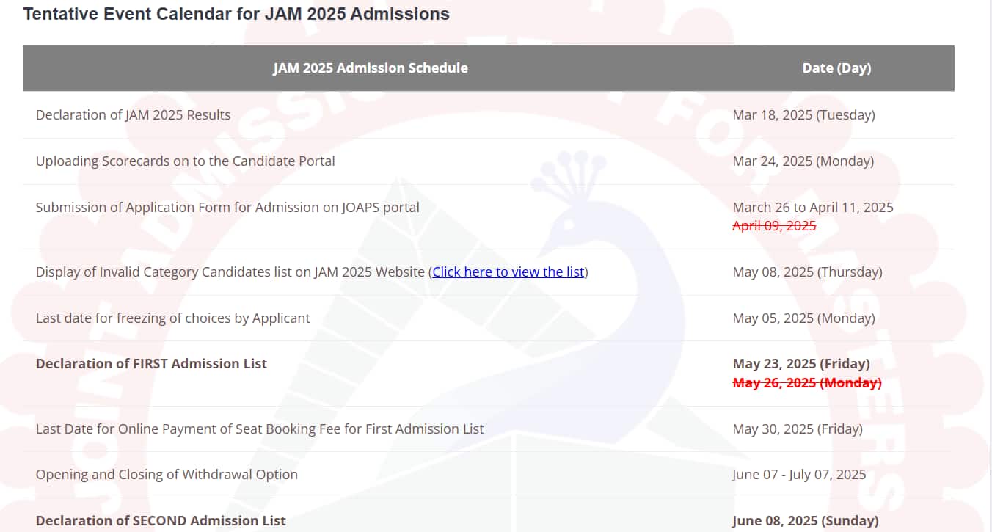Select the 'Declaration of JAM 2025 Results' row
This screenshot has width=992, height=532.
(133, 114)
